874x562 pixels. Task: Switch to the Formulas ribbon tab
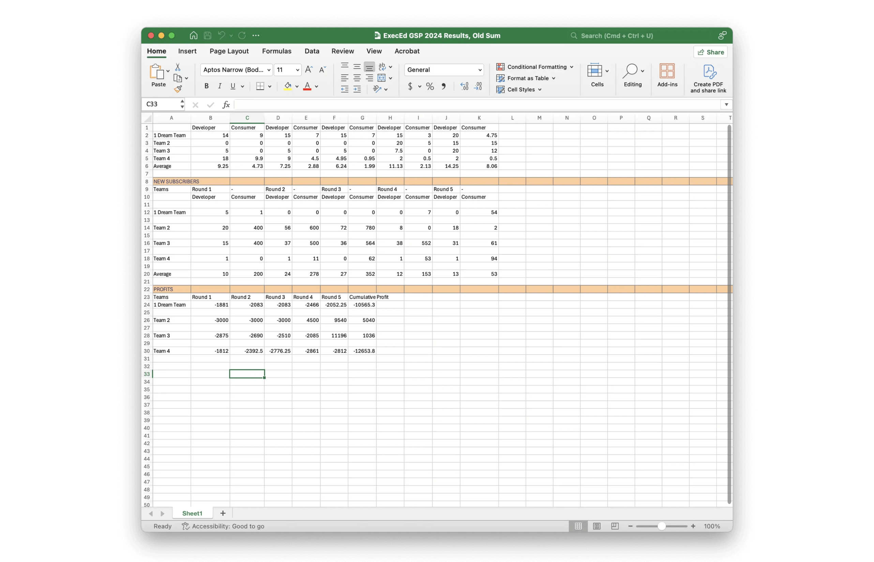tap(276, 51)
